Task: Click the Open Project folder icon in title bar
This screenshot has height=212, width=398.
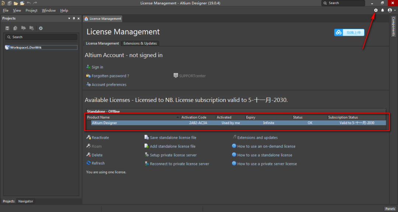Action: 22,3
